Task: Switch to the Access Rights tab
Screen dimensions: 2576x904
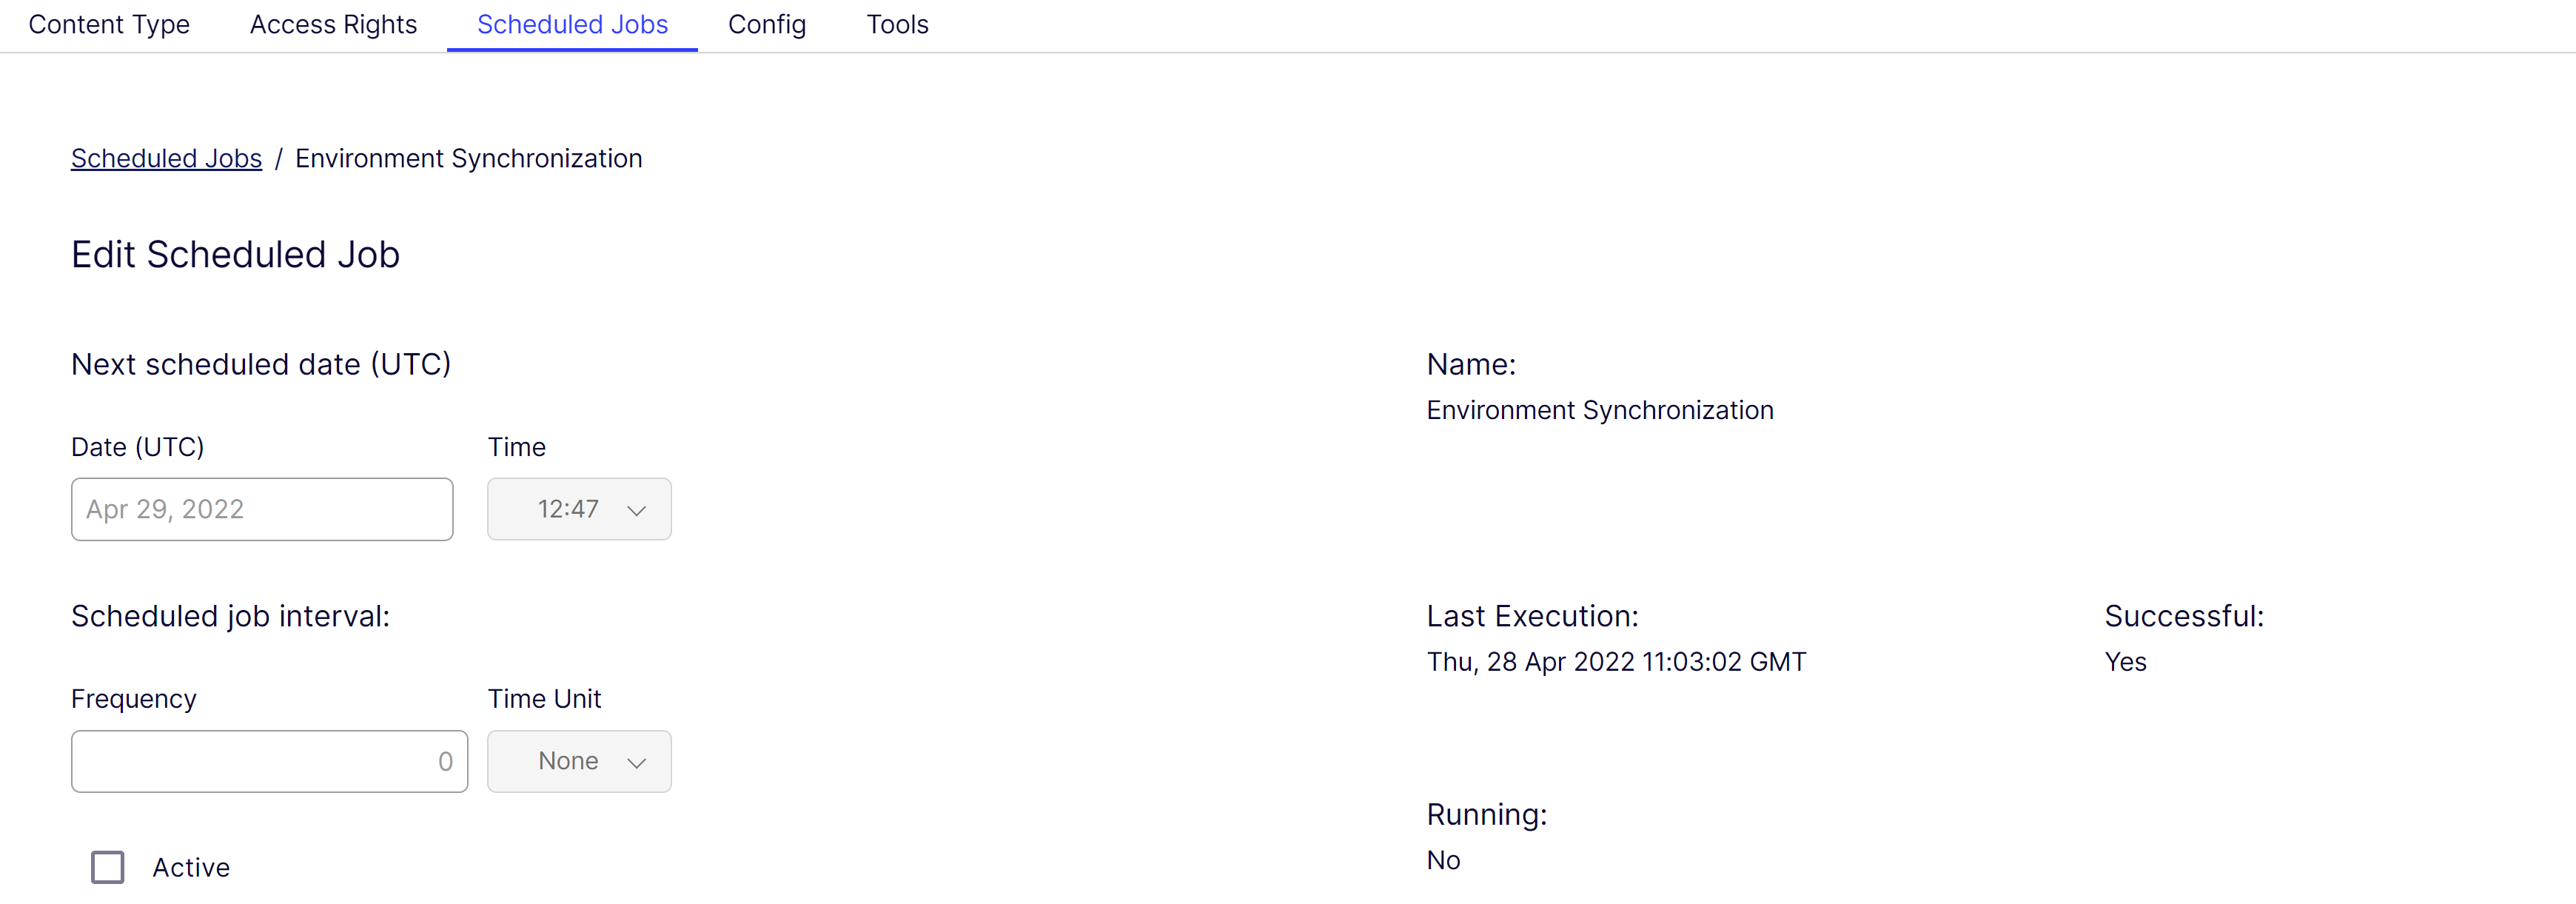Action: [x=333, y=25]
